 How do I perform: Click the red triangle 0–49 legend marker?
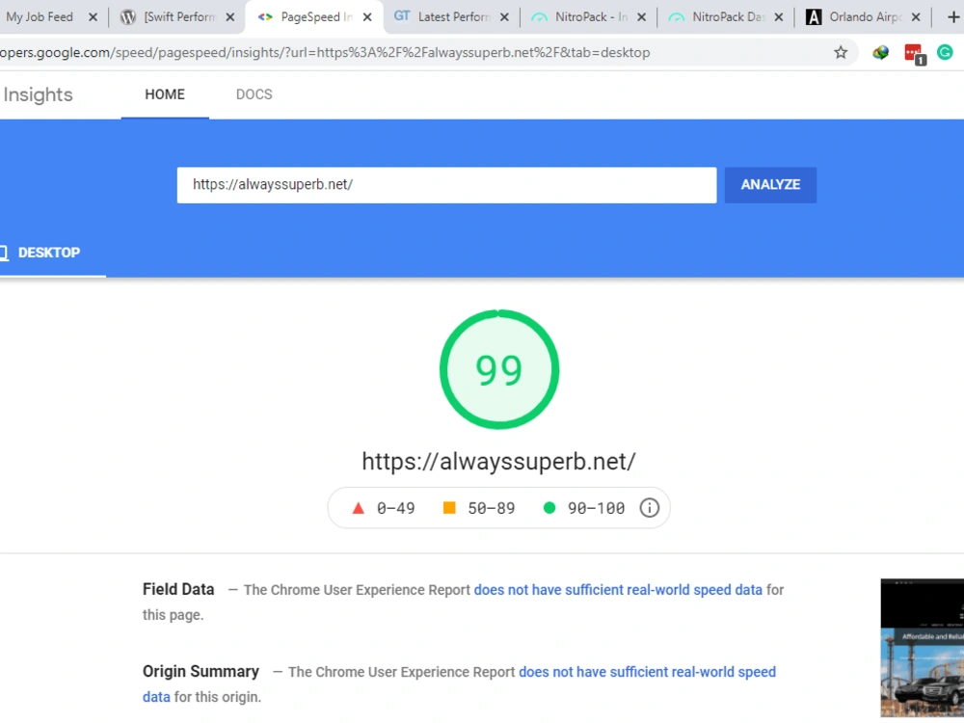pyautogui.click(x=358, y=508)
